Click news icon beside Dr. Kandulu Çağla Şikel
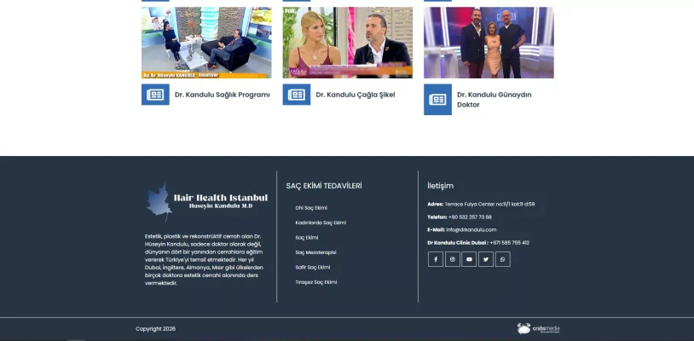 click(x=297, y=95)
